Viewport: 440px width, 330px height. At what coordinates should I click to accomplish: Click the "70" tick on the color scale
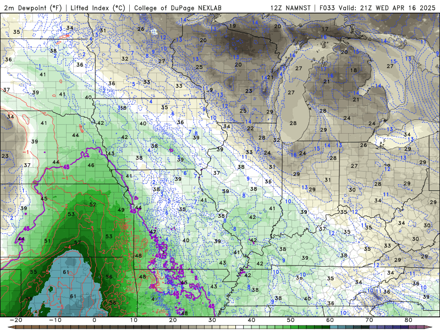pyautogui.click(x=369, y=320)
